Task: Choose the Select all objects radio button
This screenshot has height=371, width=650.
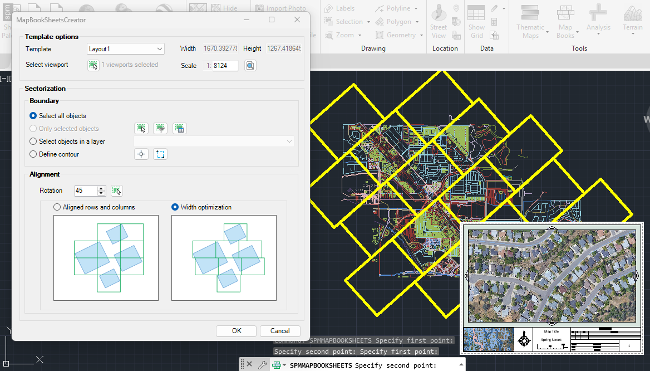Action: (33, 116)
